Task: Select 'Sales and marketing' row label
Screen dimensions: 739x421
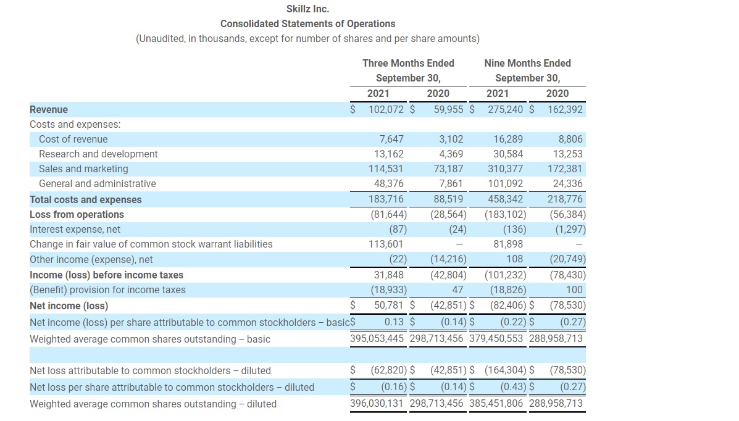Action: tap(83, 169)
